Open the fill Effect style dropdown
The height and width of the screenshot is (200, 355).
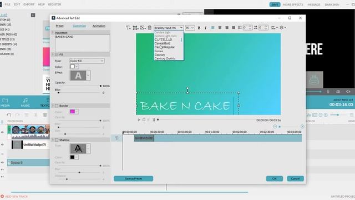pyautogui.click(x=88, y=76)
